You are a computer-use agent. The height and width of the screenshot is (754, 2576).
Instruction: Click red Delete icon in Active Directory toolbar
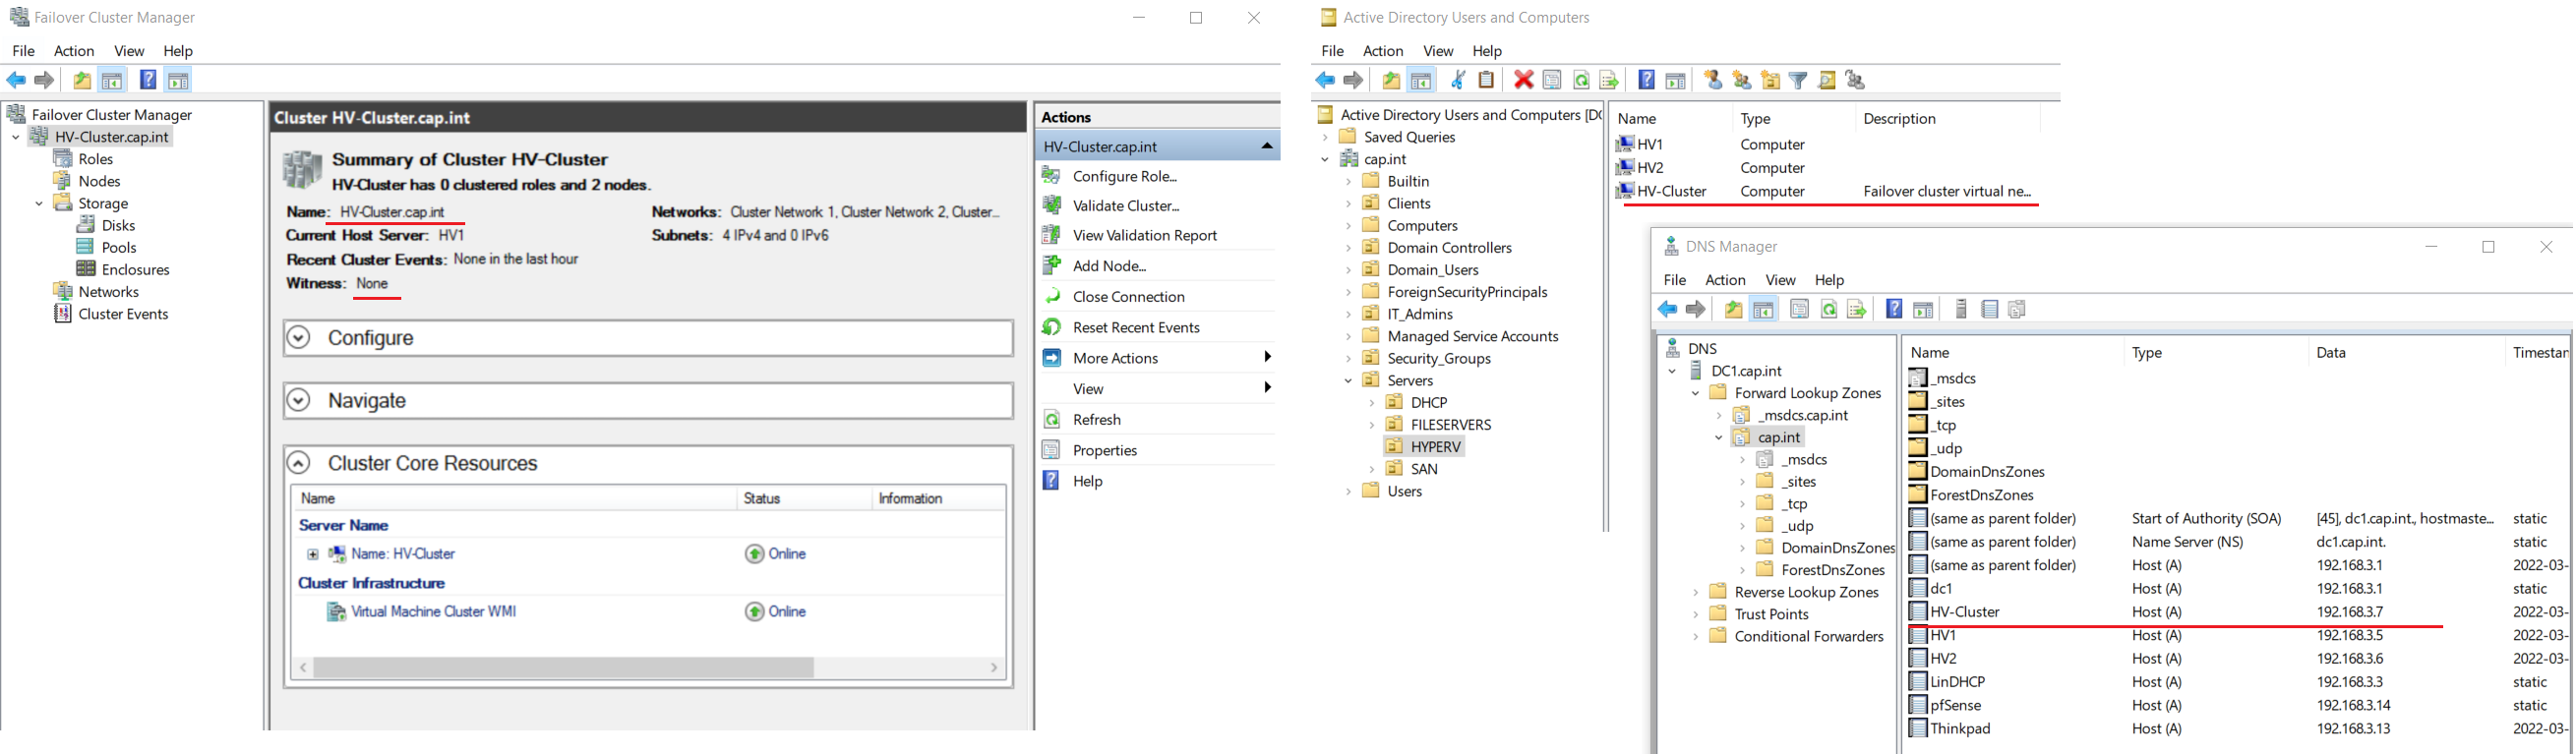(1523, 80)
